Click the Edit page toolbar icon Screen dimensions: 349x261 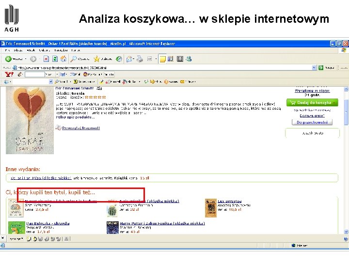[150, 59]
